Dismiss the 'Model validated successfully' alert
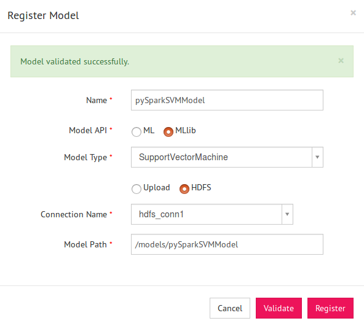This screenshot has width=364, height=329. 341,61
